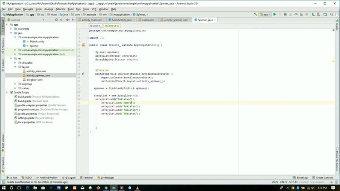The height and width of the screenshot is (191, 340).
Task: Expand the mipmap folder
Action: (x=15, y=84)
